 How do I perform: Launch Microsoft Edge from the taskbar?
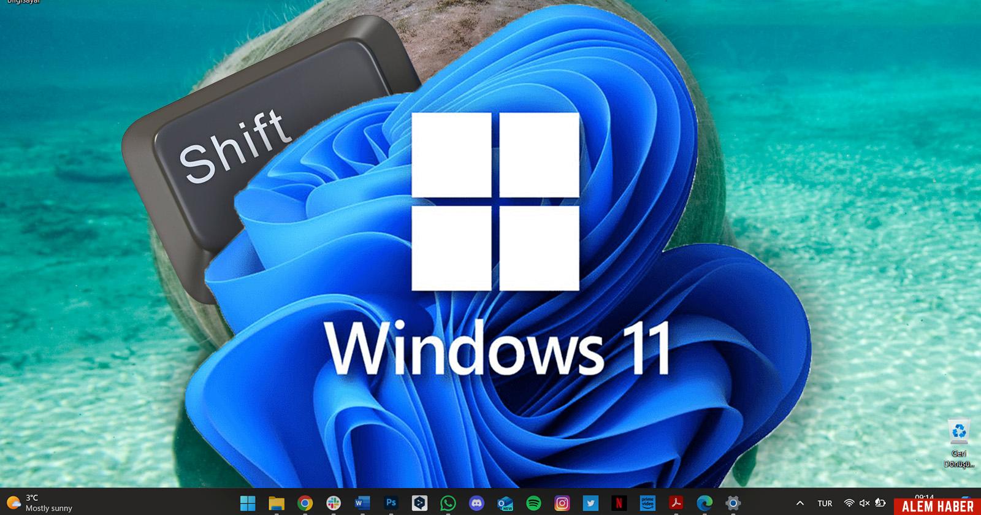(704, 503)
